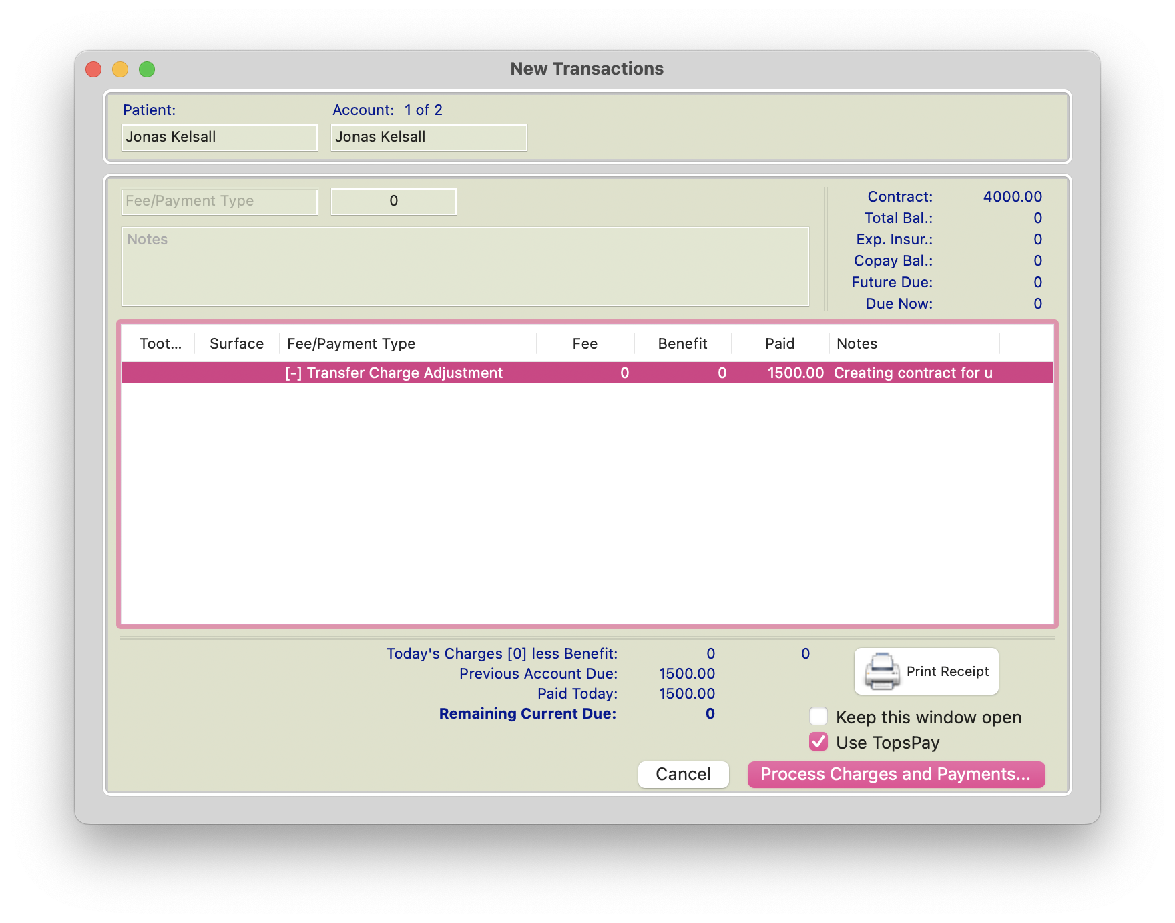Cancel the new transaction
Screen dimensions: 1175x923
pyautogui.click(x=683, y=774)
